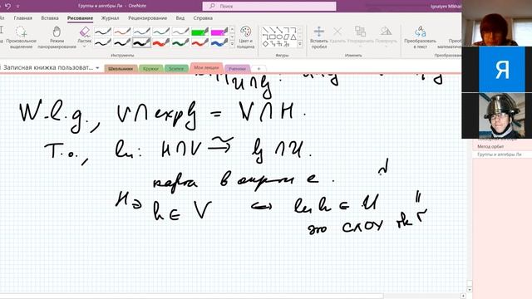Switch to the Science section tab
This screenshot has width=532, height=299.
[176, 68]
